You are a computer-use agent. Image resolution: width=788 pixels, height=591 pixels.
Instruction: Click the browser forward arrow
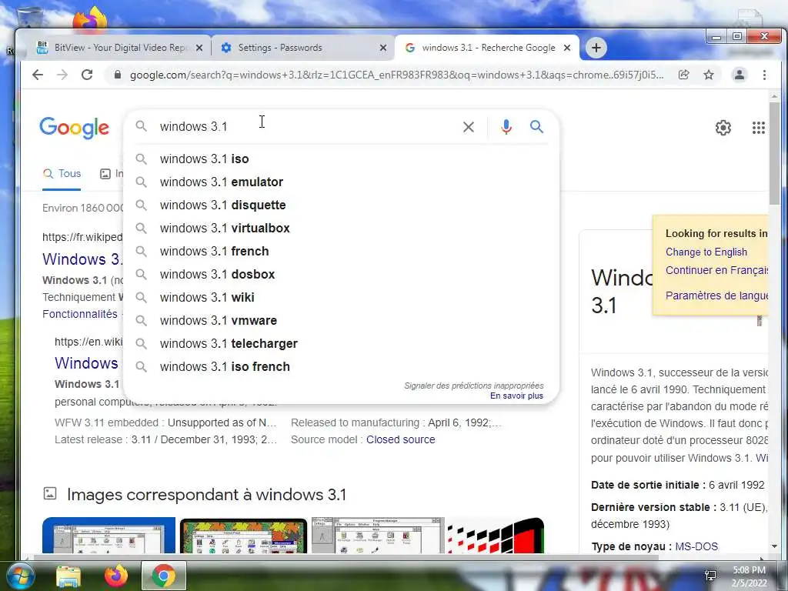click(62, 75)
